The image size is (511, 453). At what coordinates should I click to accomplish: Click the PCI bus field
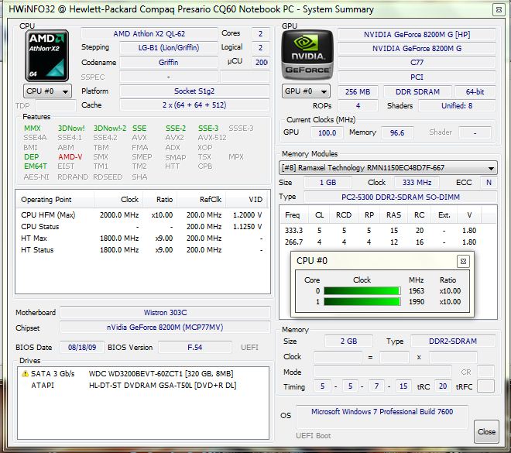click(417, 77)
